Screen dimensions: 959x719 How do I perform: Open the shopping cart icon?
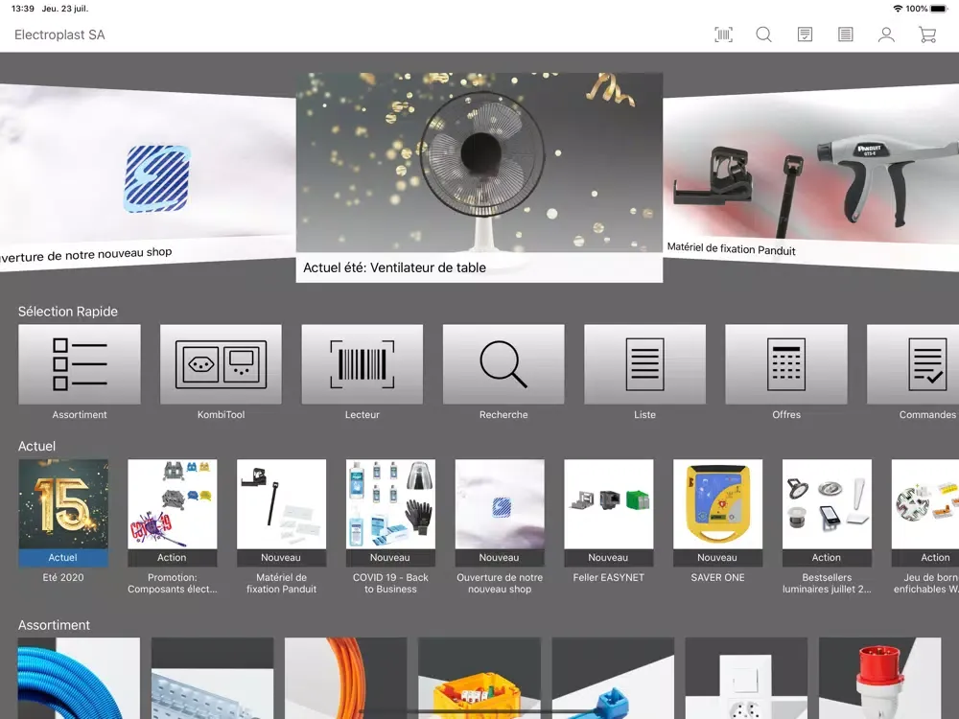[927, 35]
